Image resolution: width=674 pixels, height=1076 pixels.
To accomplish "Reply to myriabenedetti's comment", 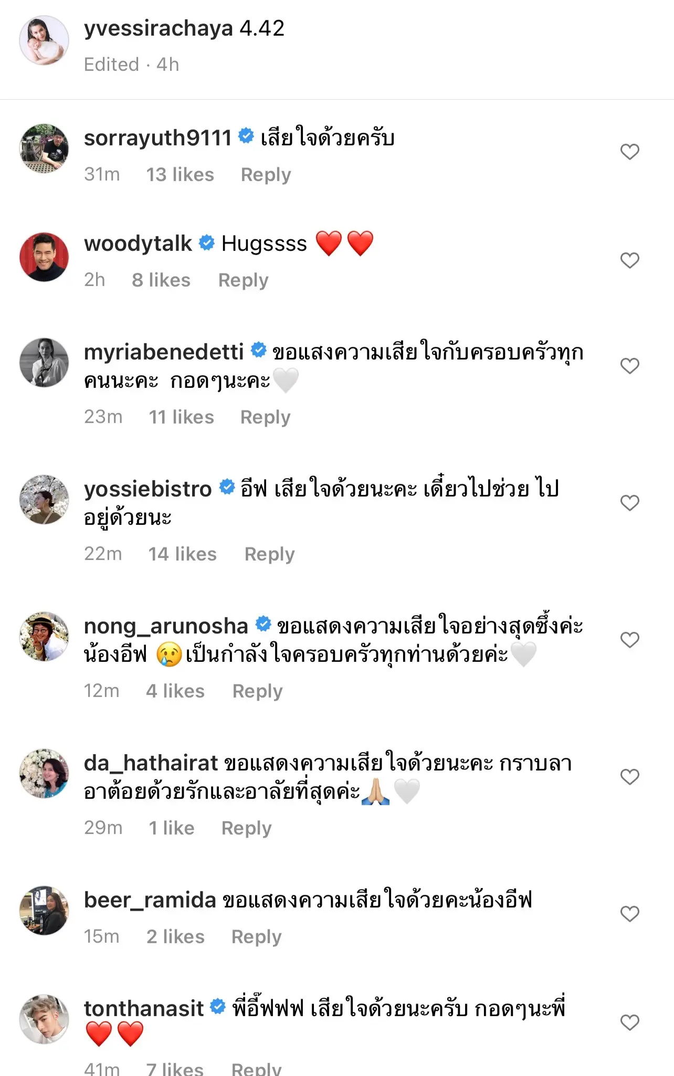I will coord(265,417).
